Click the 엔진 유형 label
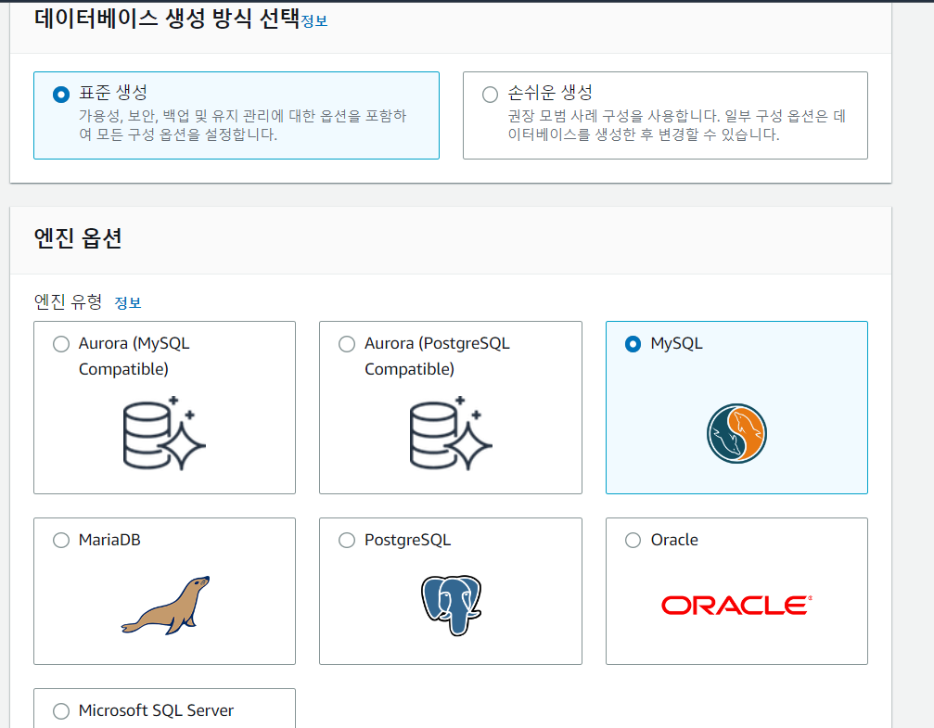Screen dimensions: 934x728 68,302
